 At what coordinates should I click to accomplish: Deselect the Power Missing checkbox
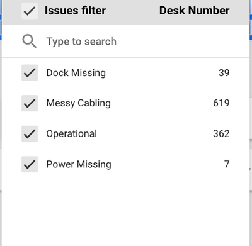(x=30, y=164)
